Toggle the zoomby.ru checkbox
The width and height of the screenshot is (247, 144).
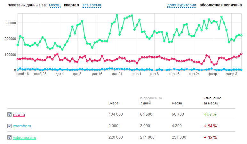pyautogui.click(x=9, y=126)
